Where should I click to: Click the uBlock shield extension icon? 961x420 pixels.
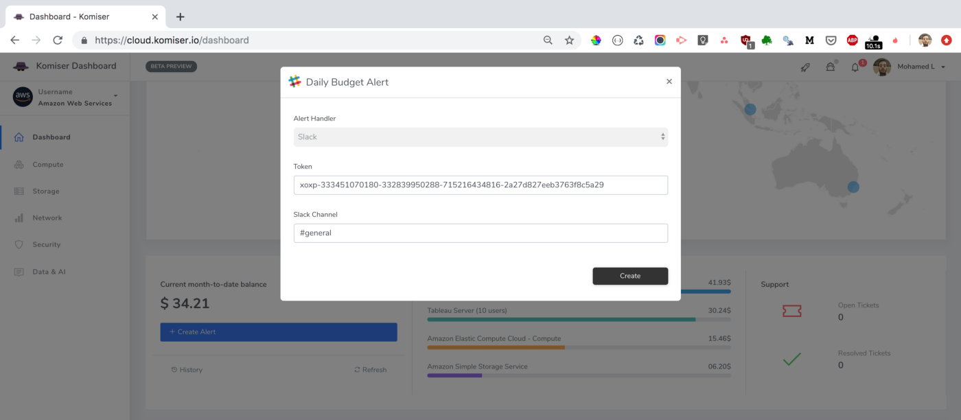[747, 41]
